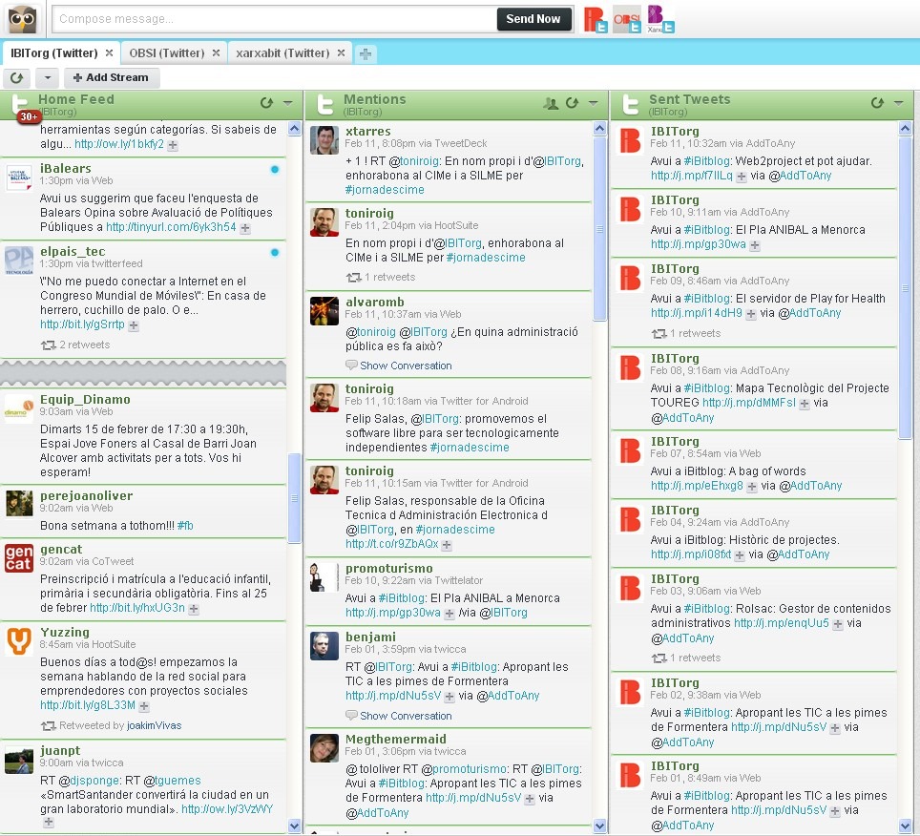This screenshot has width=920, height=836.
Task: Expand the plus after http://bit.ly/hxUG3n
Action: pyautogui.click(x=194, y=609)
